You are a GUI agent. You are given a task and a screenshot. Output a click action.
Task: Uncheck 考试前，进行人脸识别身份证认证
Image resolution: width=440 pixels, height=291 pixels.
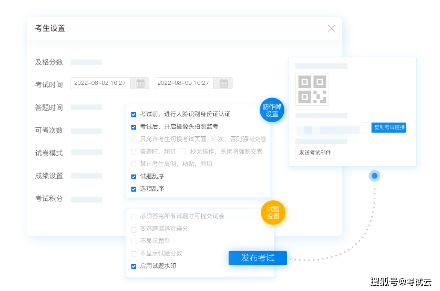pos(134,114)
